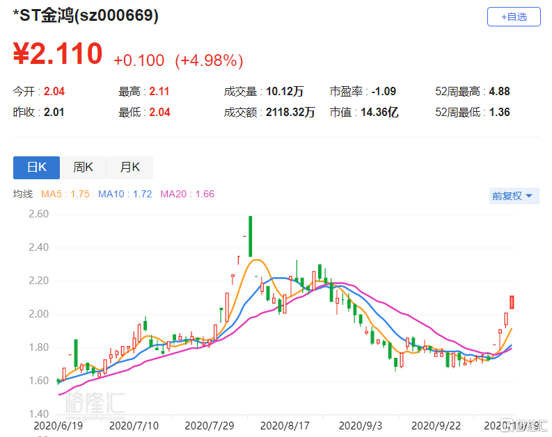Click the tall green candle near 2.60
Screen dimensions: 552x437
tap(250, 236)
